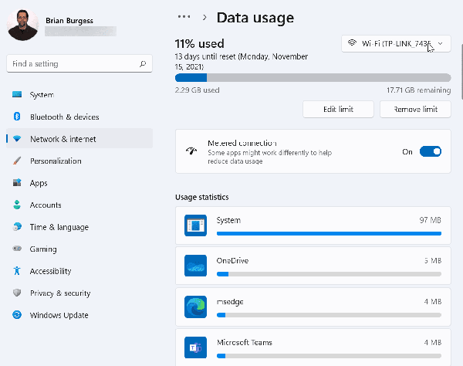The width and height of the screenshot is (463, 366).
Task: Click the Privacy & security shield icon
Action: pos(17,293)
